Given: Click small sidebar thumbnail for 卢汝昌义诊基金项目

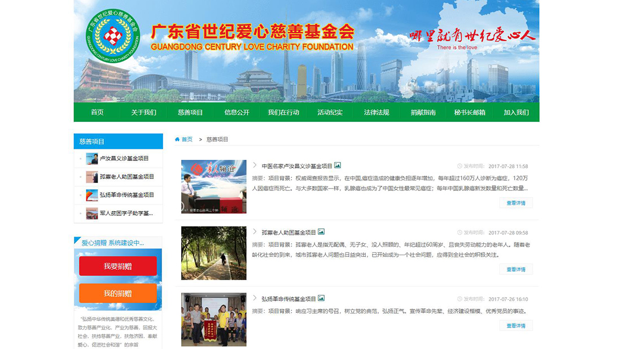Looking at the screenshot, I should [92, 159].
